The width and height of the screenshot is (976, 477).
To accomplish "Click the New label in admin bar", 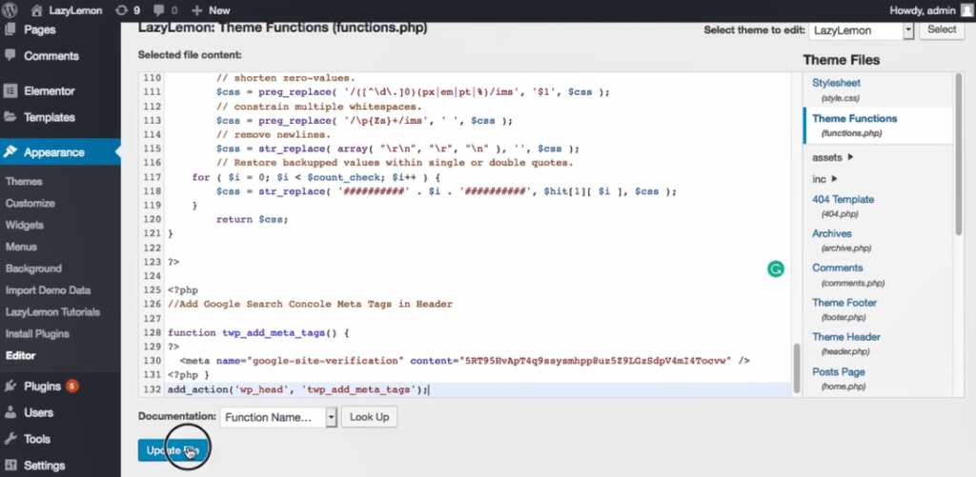I will (219, 10).
